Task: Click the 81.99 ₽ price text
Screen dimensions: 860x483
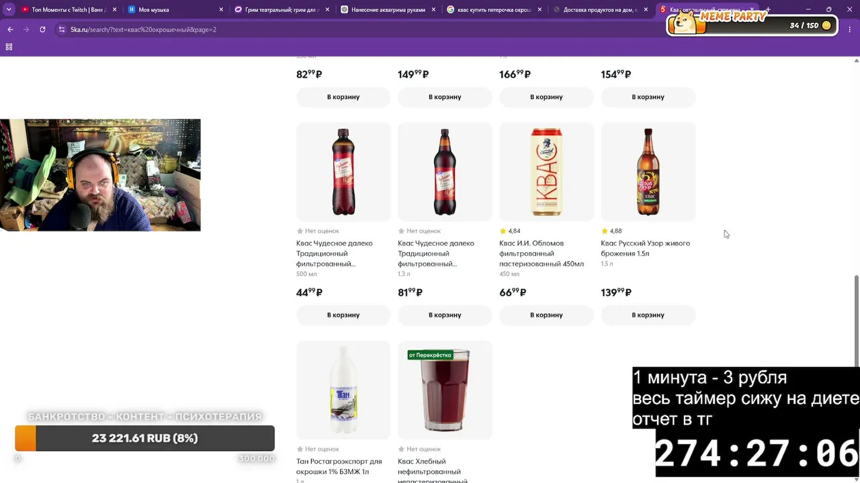Action: pyautogui.click(x=410, y=292)
